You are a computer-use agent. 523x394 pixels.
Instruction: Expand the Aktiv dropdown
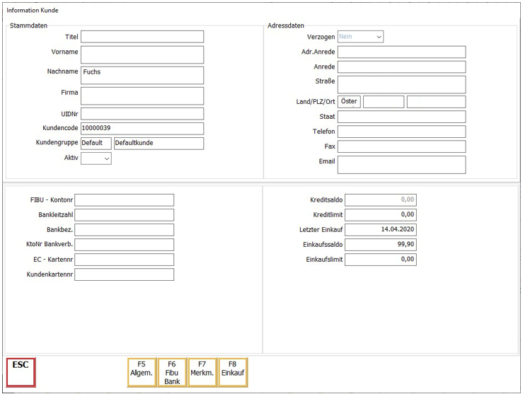click(96, 158)
